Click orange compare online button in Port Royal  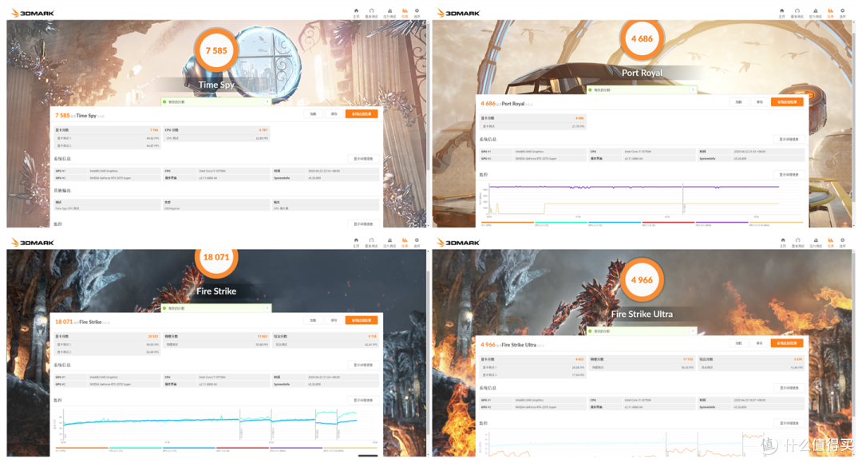pyautogui.click(x=787, y=101)
